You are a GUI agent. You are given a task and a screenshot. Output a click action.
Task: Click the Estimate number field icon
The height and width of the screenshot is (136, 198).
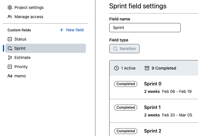click(x=10, y=58)
